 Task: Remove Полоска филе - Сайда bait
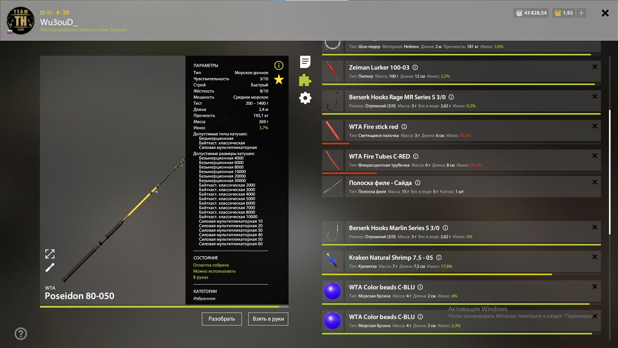click(x=595, y=182)
